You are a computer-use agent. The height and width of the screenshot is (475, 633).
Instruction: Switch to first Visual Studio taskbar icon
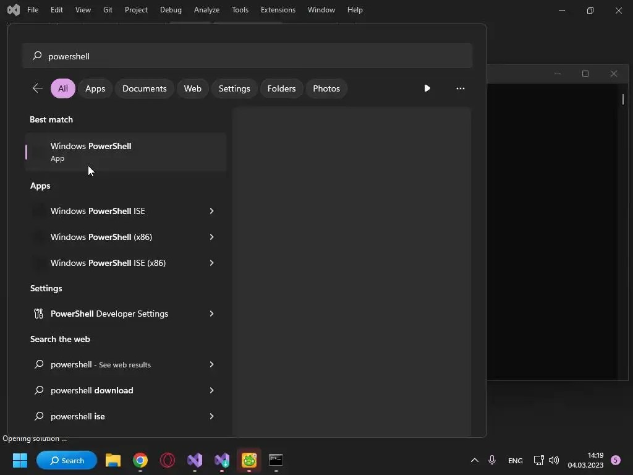pos(195,460)
